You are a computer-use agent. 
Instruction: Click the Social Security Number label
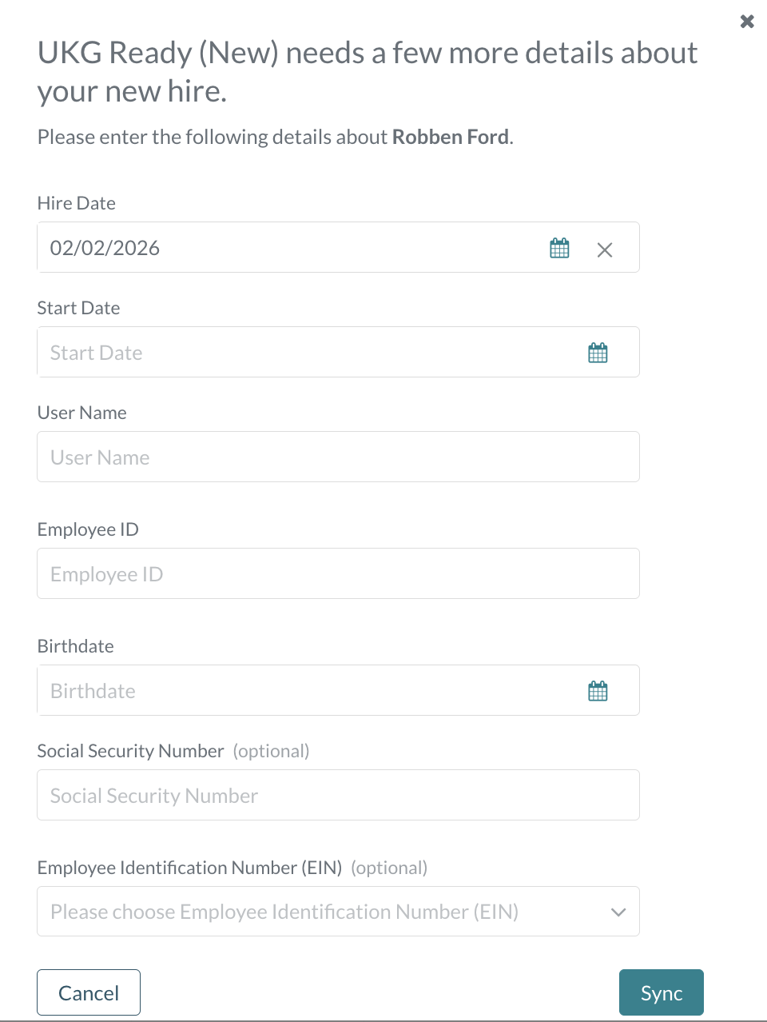pyautogui.click(x=130, y=751)
